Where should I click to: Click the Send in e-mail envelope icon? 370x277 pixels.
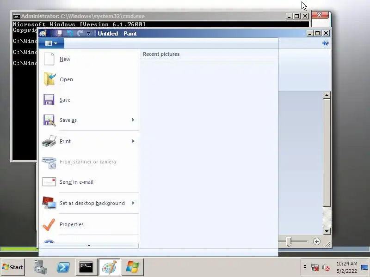click(x=49, y=182)
